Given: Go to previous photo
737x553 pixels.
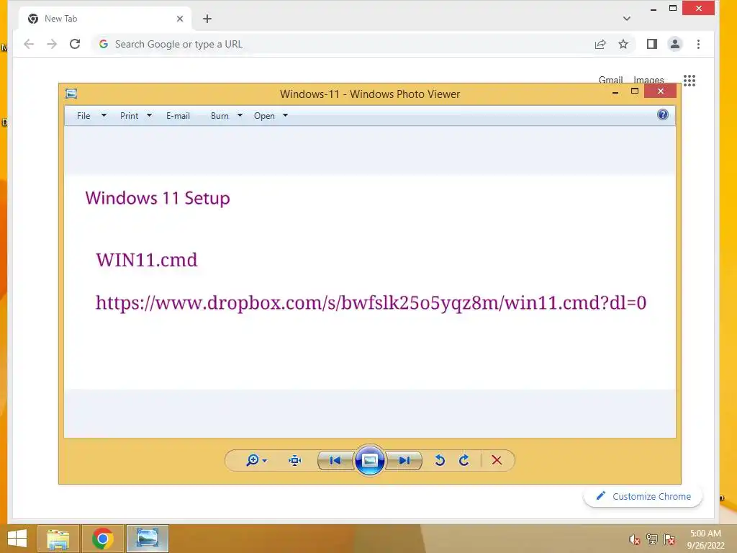Looking at the screenshot, I should point(335,460).
